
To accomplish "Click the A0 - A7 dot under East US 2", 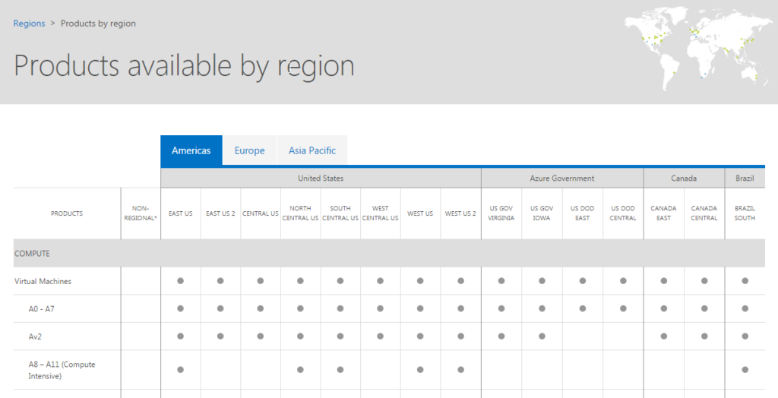I will [x=220, y=308].
